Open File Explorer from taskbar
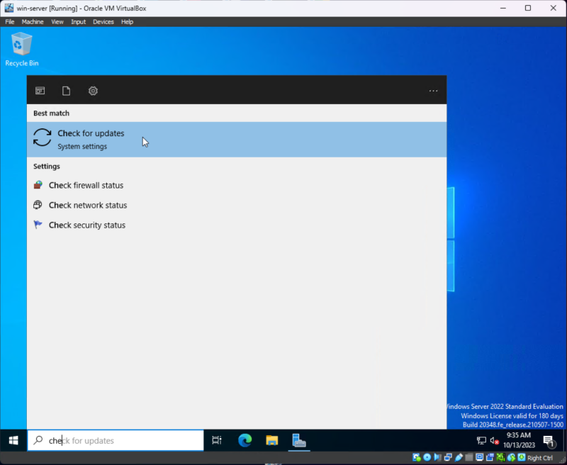This screenshot has width=567, height=465. point(271,440)
